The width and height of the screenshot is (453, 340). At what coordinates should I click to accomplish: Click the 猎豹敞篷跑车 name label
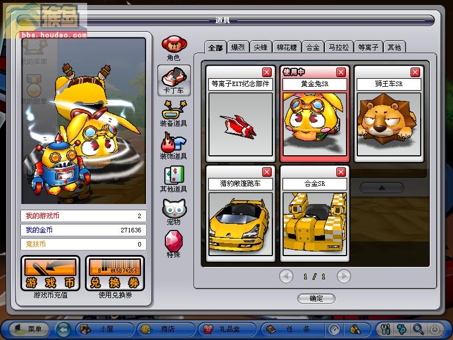(241, 184)
